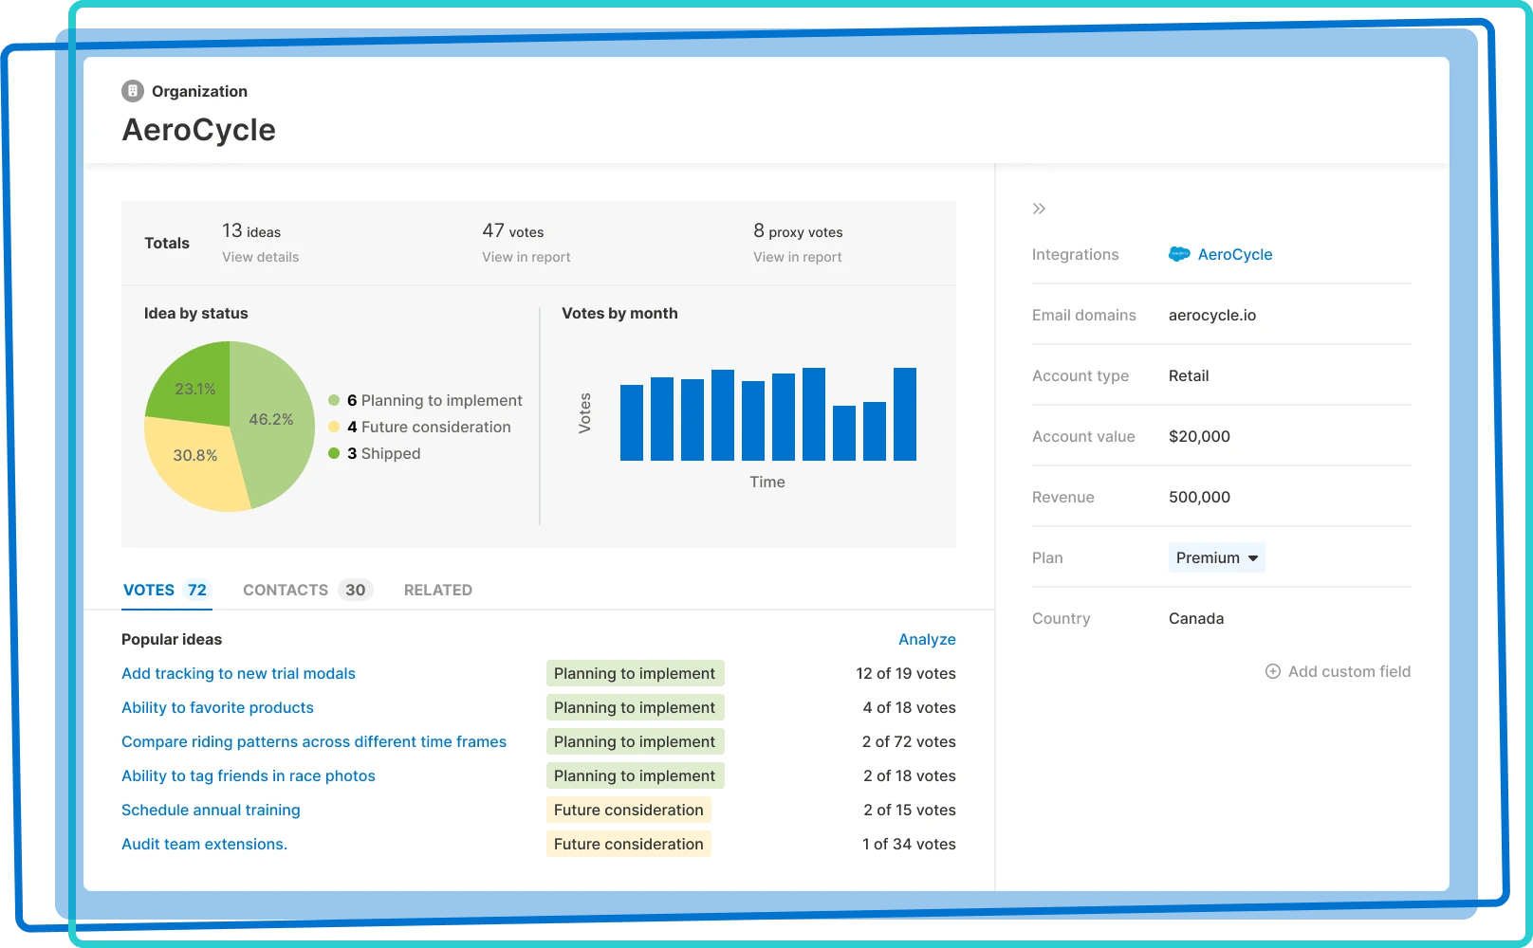
Task: Click the 2 of 15 votes text
Action: (x=909, y=810)
